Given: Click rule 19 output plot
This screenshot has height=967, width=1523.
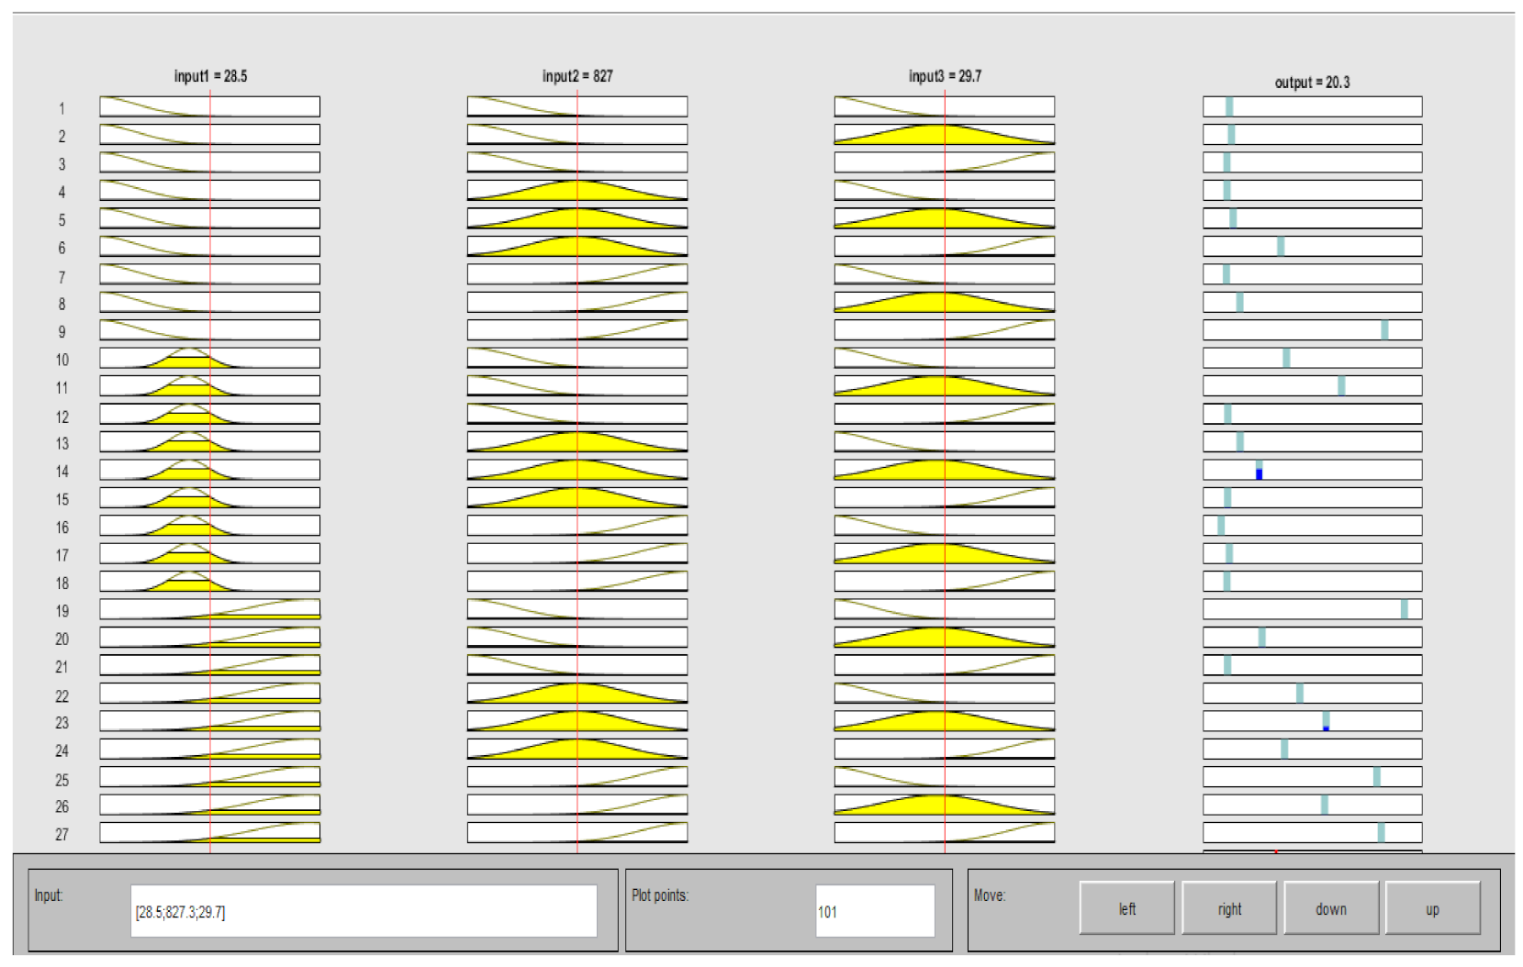Looking at the screenshot, I should pyautogui.click(x=1313, y=609).
